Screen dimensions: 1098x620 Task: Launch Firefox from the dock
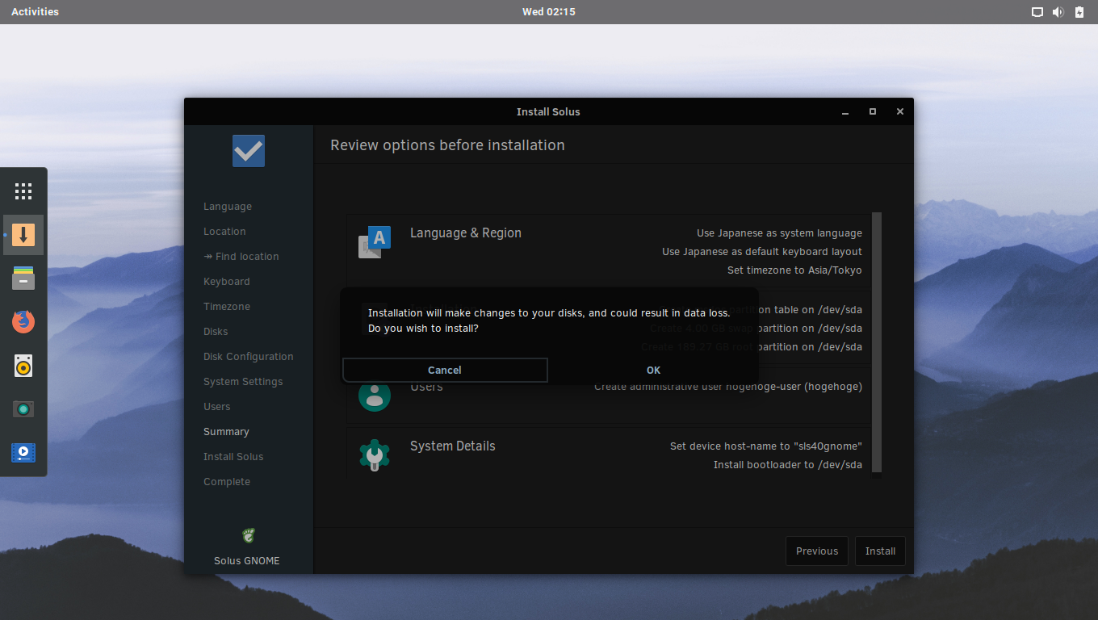[23, 322]
